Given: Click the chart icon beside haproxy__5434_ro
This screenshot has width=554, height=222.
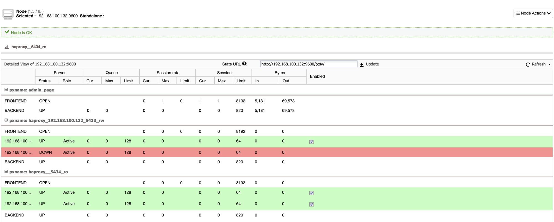Looking at the screenshot, I should point(7,47).
